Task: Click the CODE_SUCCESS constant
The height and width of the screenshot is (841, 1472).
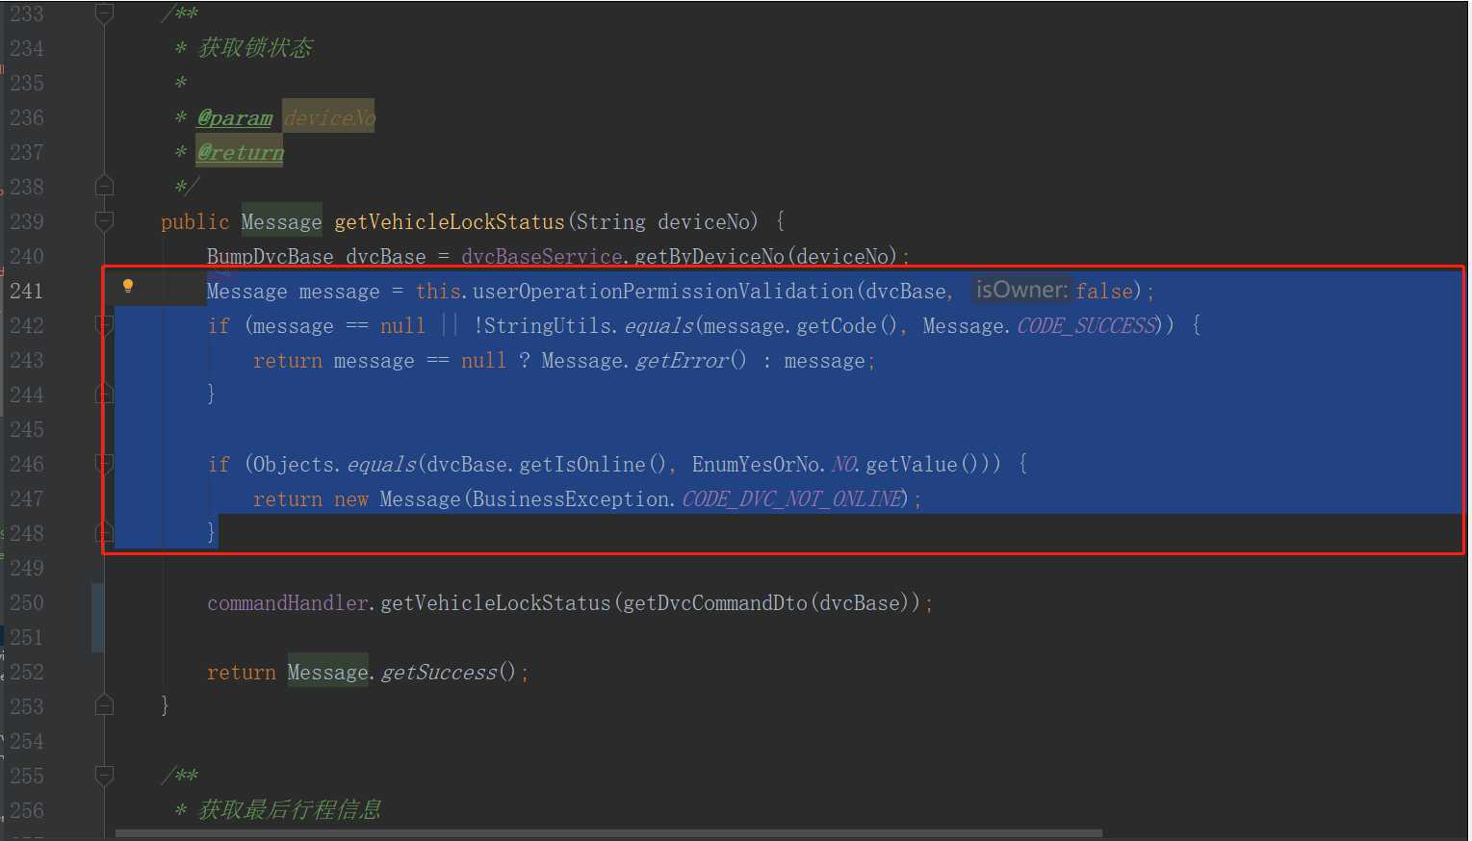Action: 1087,326
